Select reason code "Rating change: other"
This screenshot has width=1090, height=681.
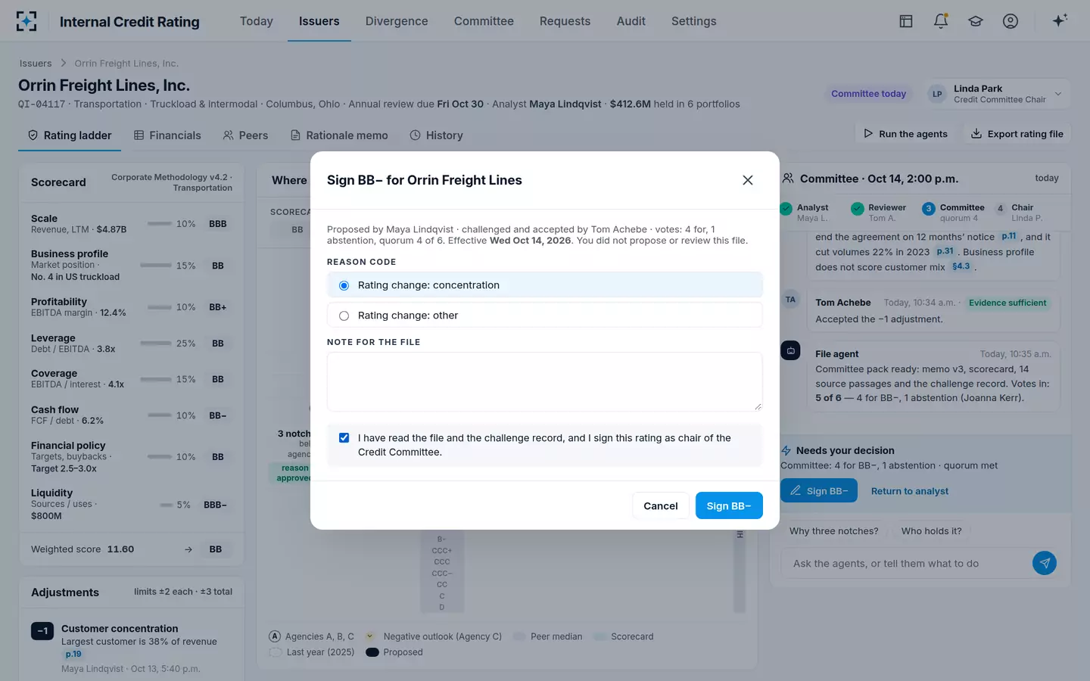[x=544, y=316]
